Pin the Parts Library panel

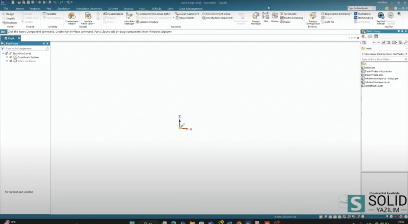click(402, 31)
